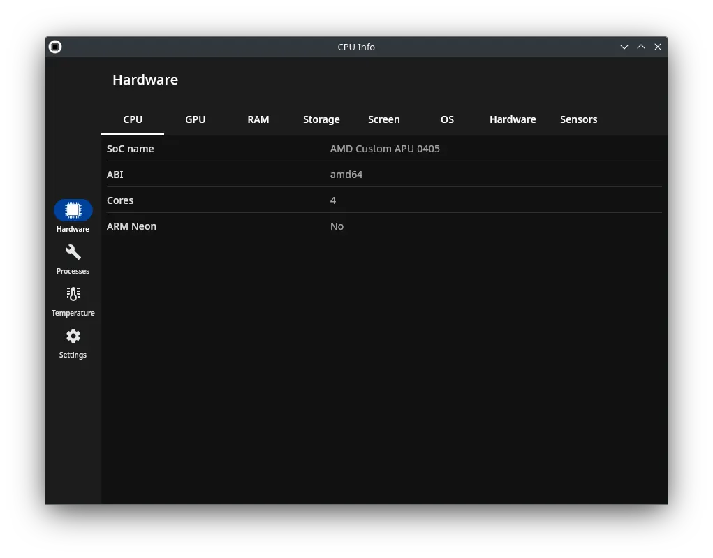Switch to the Sensors tab
Viewport: 713px width, 558px height.
[578, 119]
